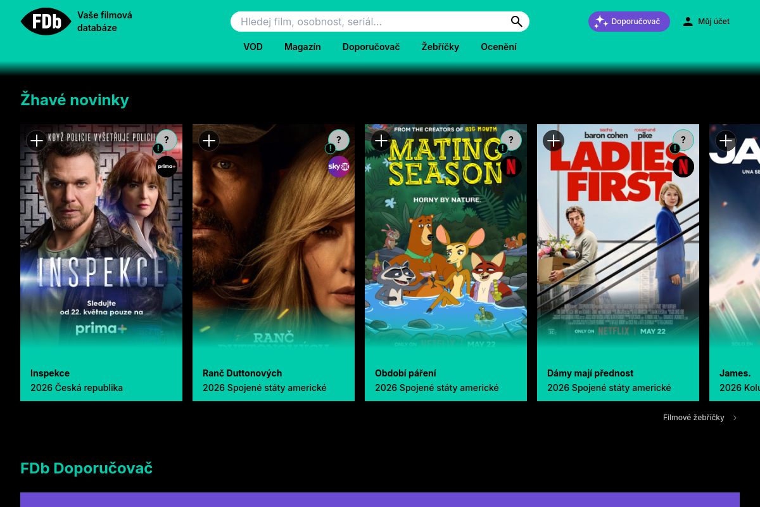760x507 pixels.
Task: Click the Netflix icon on Dámy mají přednost
Action: pyautogui.click(x=683, y=167)
